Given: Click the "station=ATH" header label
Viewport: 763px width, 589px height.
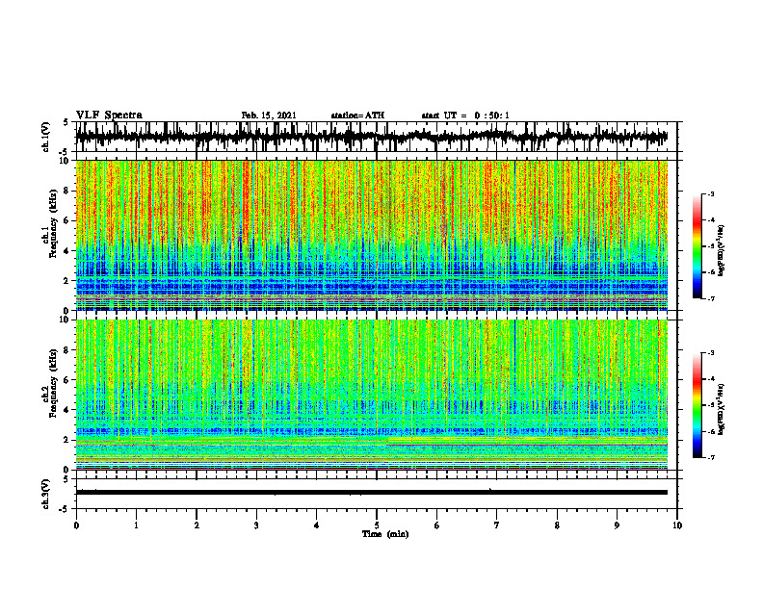Looking at the screenshot, I should (357, 115).
